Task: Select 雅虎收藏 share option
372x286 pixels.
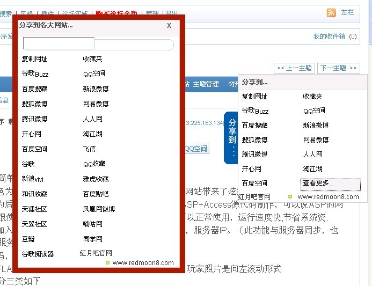Action: pos(96,179)
